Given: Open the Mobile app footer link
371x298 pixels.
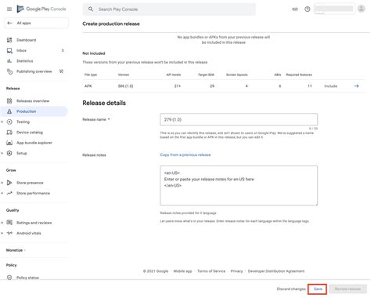Looking at the screenshot, I should tap(182, 271).
